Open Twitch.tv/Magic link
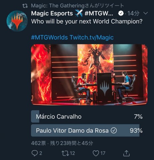The height and width of the screenshot is (160, 154). (x=92, y=37)
